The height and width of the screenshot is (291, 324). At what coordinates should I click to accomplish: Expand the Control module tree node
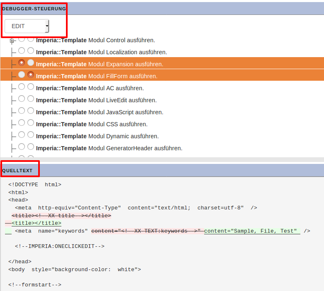click(x=12, y=41)
